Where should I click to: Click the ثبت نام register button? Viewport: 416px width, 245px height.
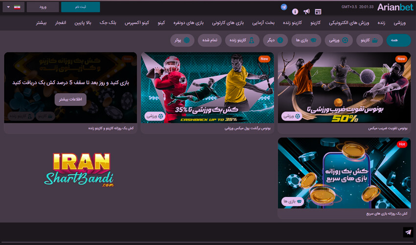(80, 7)
